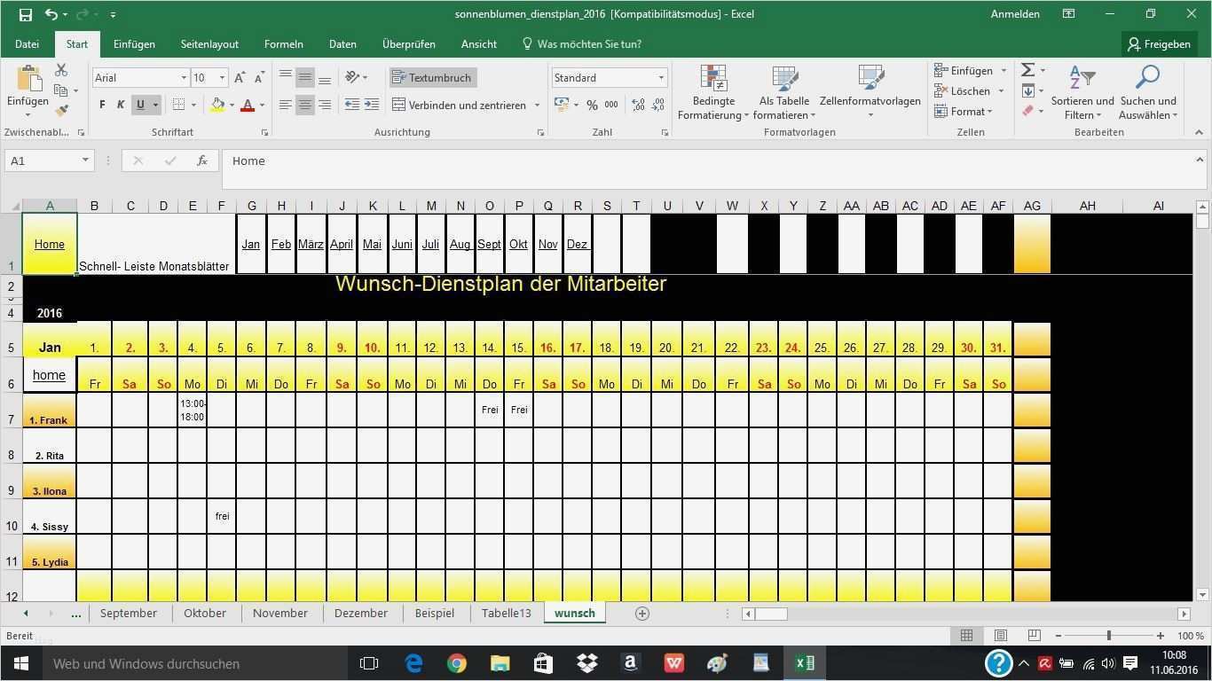Open the Arial font dropdown
Image resolution: width=1212 pixels, height=681 pixels.
click(185, 77)
